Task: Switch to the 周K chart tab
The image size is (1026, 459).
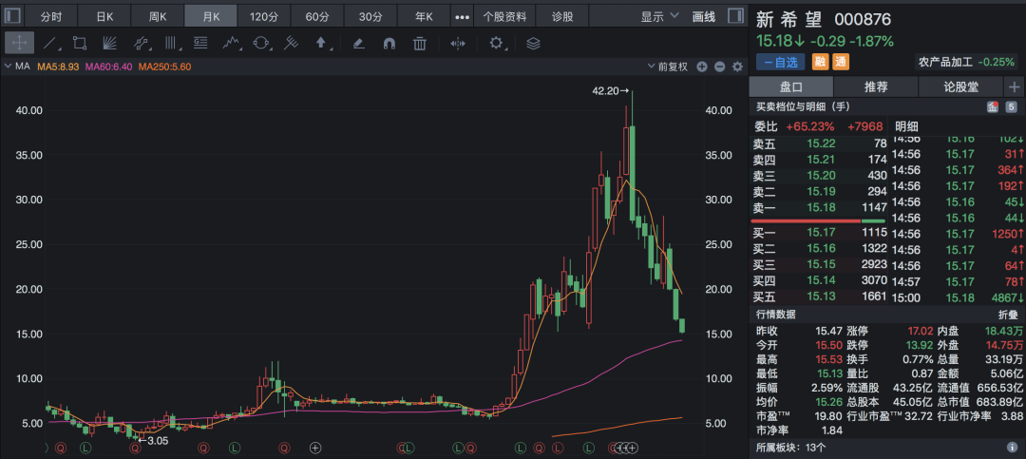Action: click(158, 17)
